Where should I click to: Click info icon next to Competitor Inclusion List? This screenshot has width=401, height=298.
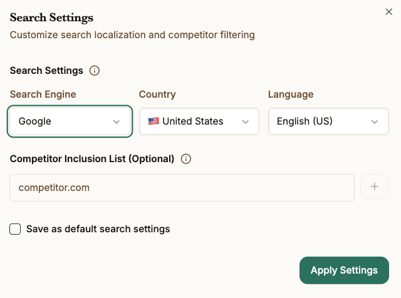click(185, 159)
